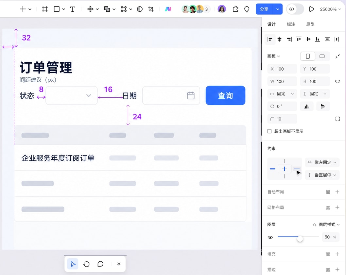Add 描边 with plus
Image resolution: width=346 pixels, height=275 pixels.
click(337, 269)
